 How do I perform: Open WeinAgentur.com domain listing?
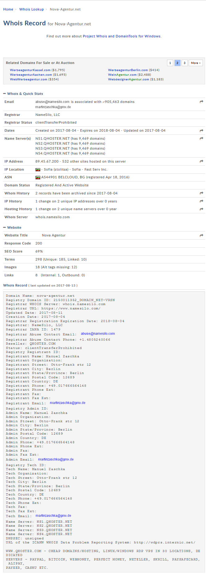coord(122,75)
